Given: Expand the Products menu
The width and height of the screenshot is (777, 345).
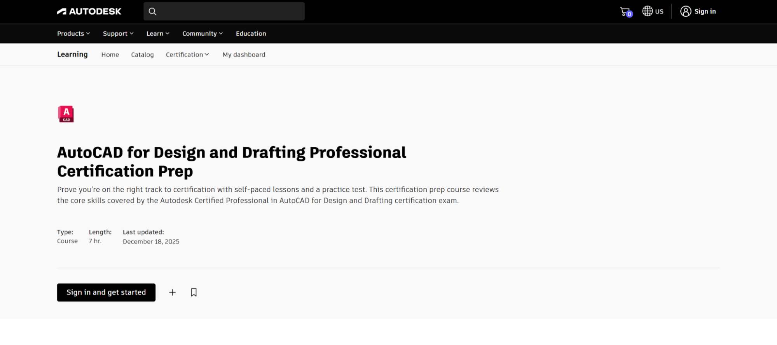Looking at the screenshot, I should (73, 34).
